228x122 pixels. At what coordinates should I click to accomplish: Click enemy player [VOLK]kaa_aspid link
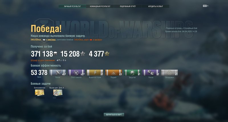tap(81, 40)
